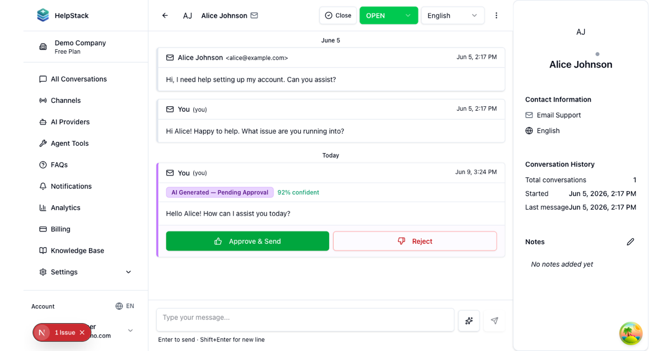
Task: Open the OPEN status dropdown
Action: 389,16
